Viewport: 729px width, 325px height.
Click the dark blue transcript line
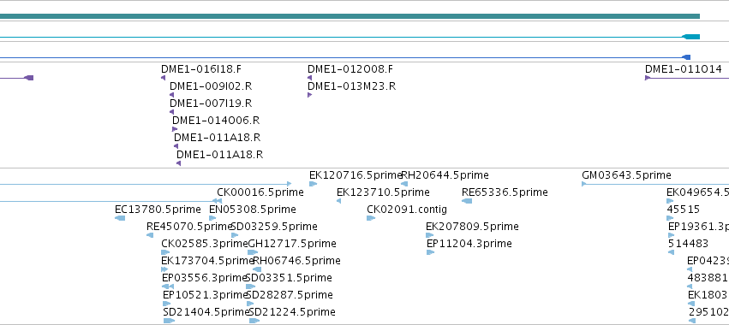pos(345,57)
